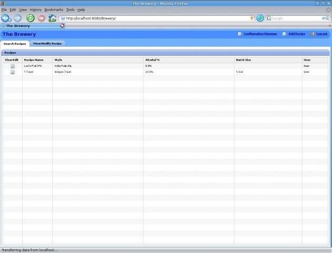The height and width of the screenshot is (253, 332).
Task: Open the Configuration Manager link
Action: 260,34
